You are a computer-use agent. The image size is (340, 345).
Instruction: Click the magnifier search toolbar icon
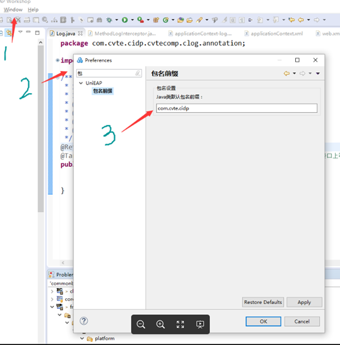(45, 20)
